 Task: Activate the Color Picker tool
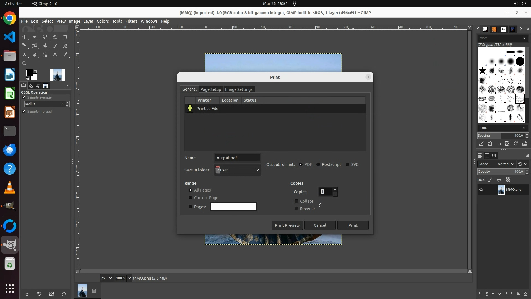coord(65,55)
